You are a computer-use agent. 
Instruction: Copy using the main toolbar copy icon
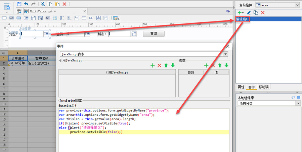pos(50,4)
